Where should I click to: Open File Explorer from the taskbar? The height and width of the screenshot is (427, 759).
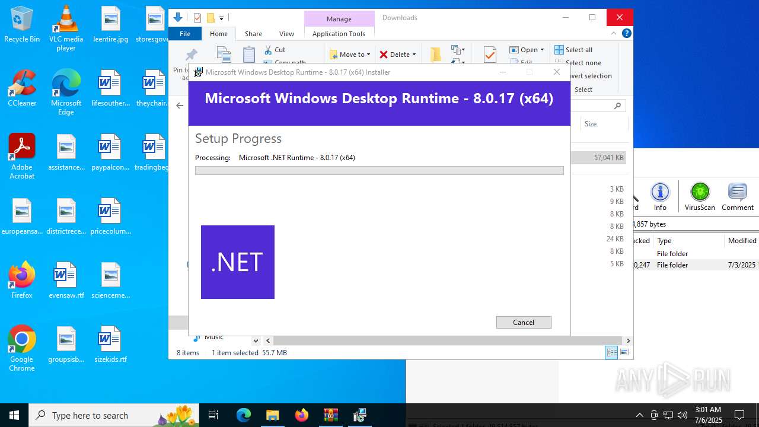click(272, 415)
